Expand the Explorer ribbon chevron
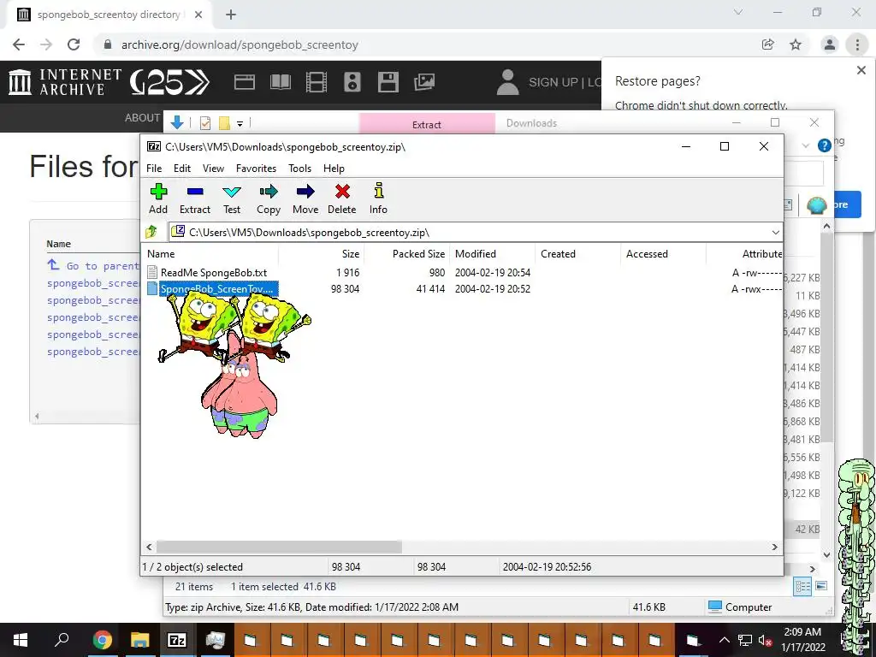876x657 pixels. coord(806,145)
